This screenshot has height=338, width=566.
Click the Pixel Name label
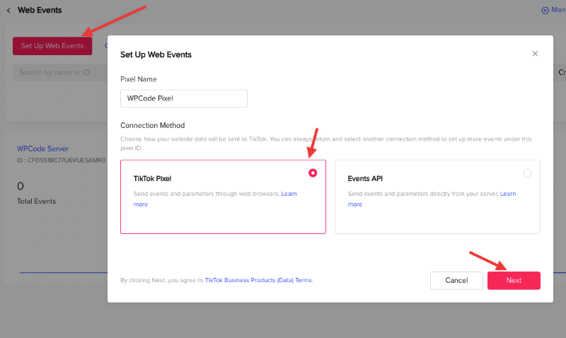(x=138, y=79)
